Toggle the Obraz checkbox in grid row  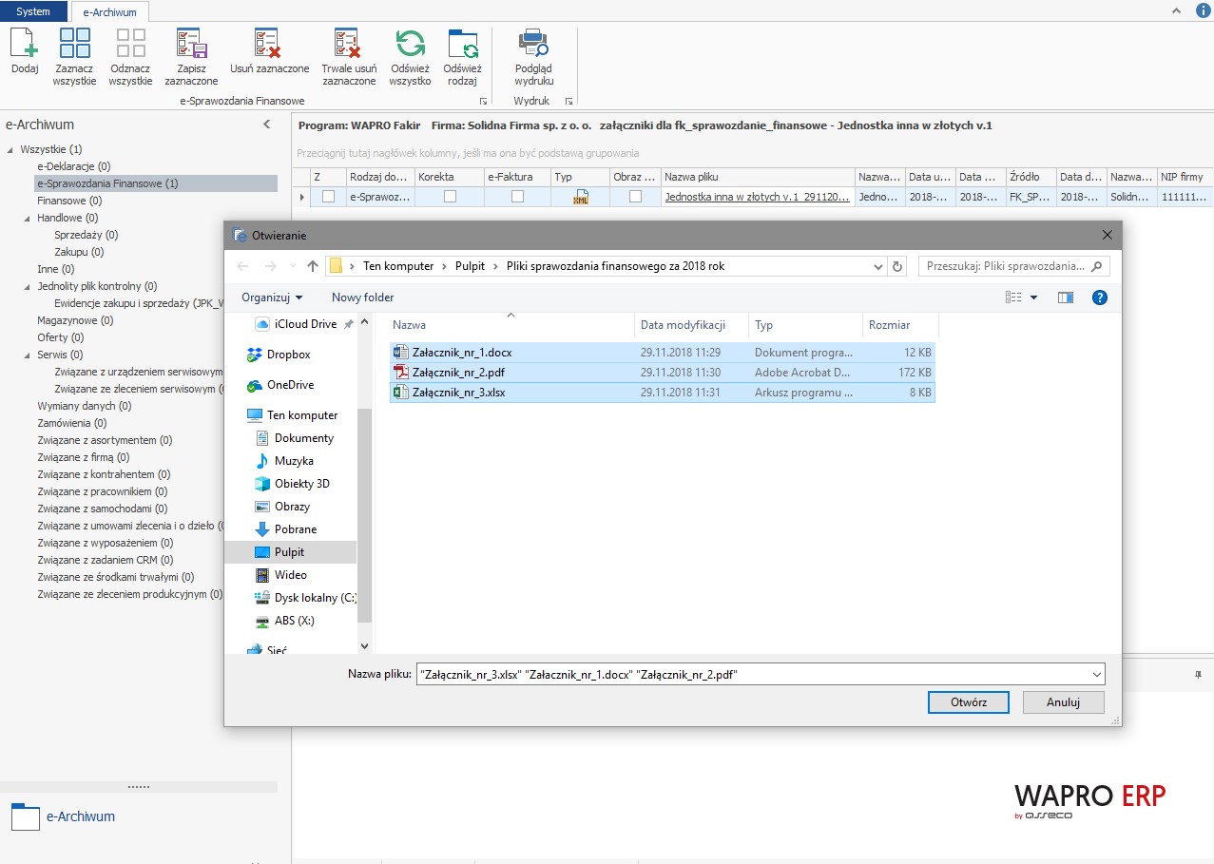(635, 197)
